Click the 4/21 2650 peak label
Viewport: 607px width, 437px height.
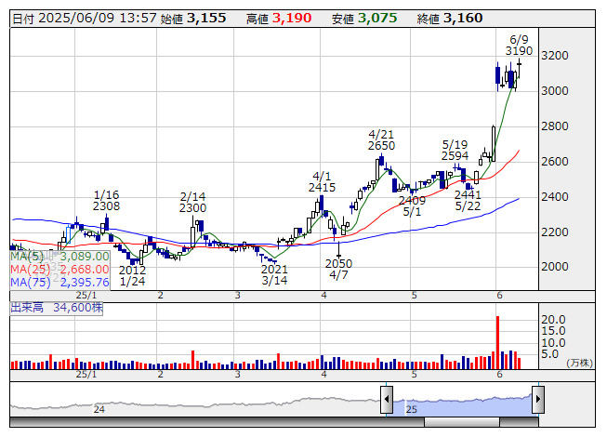[x=381, y=139]
